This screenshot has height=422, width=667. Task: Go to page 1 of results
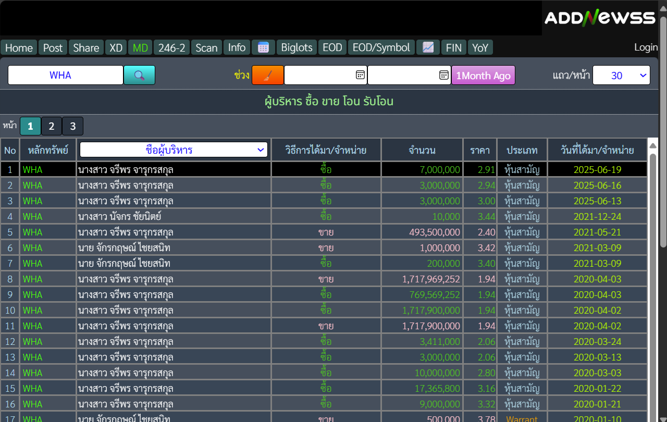[x=30, y=126]
